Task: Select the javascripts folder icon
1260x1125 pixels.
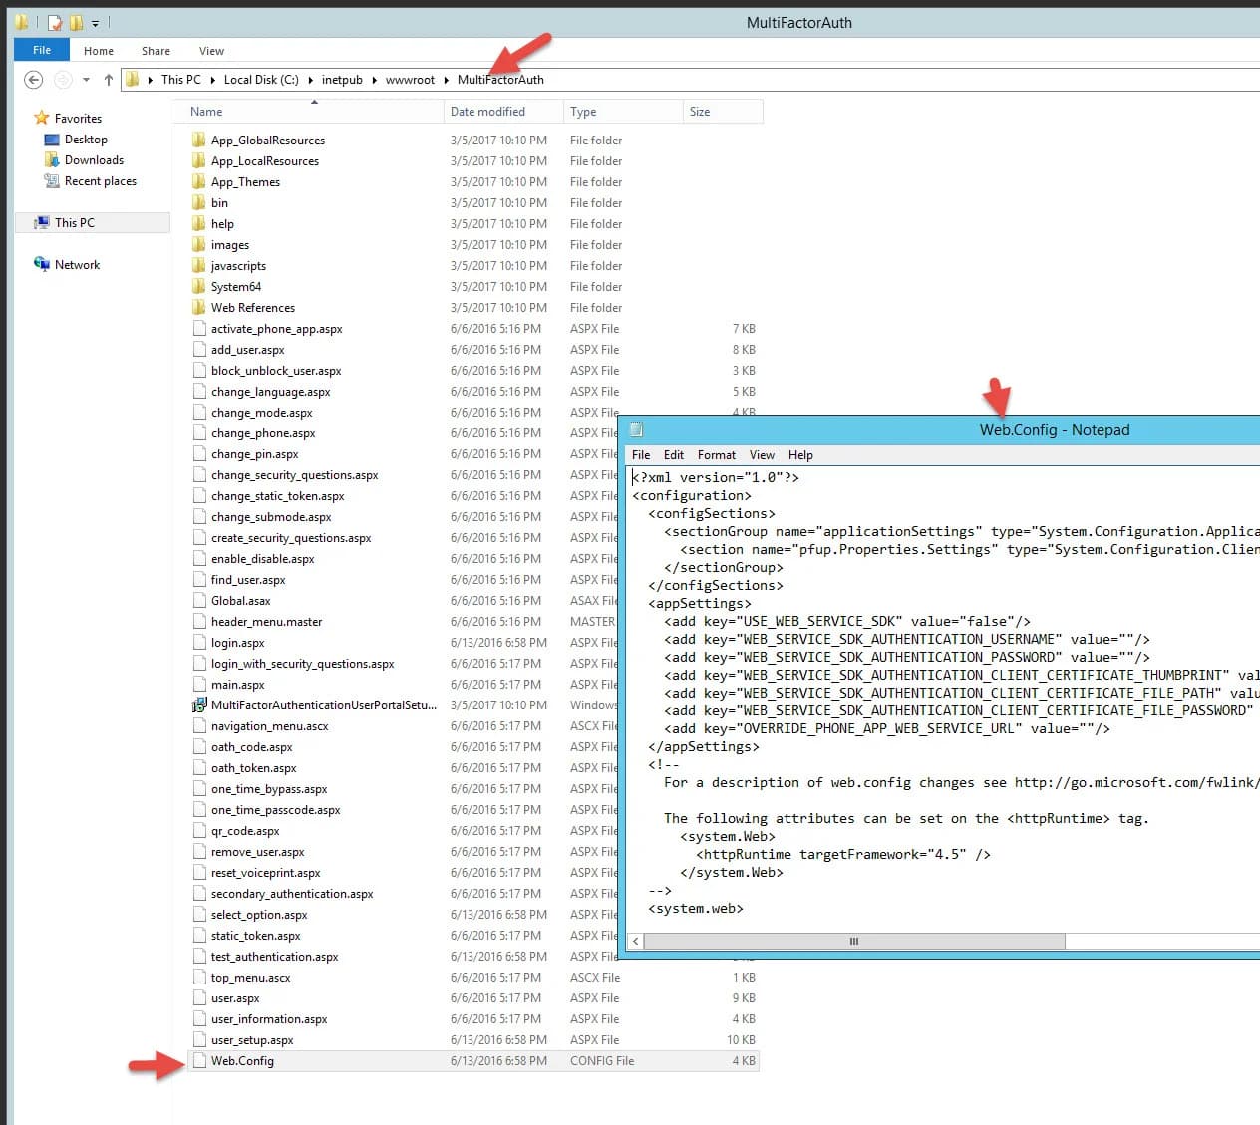Action: 199,266
